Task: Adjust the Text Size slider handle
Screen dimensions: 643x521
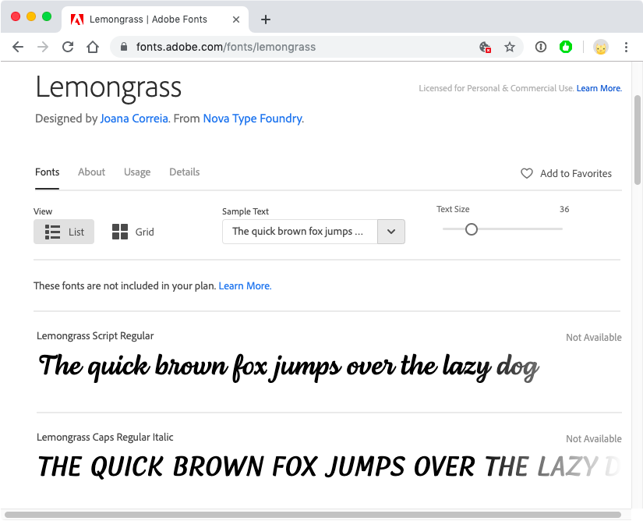Action: coord(472,229)
